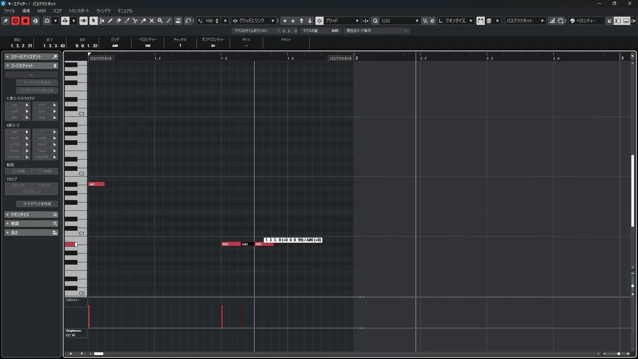Adjust the horizontal zoom slider at bottom right
The width and height of the screenshot is (638, 359).
[x=618, y=354]
